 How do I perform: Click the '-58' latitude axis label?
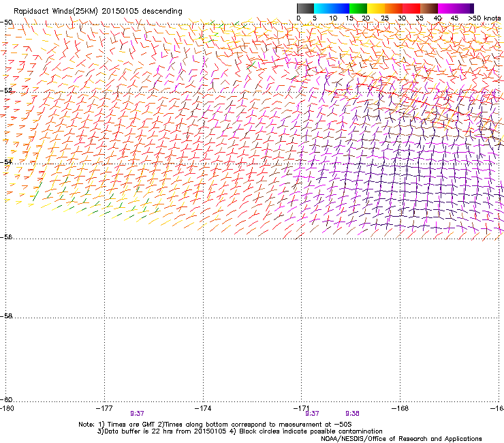[x=6, y=316]
